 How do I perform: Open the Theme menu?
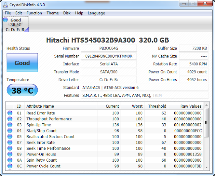(x=52, y=13)
